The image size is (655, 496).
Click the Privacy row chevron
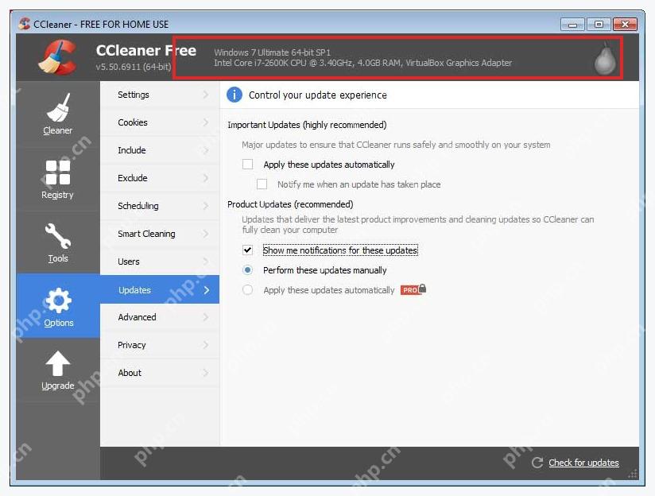206,345
